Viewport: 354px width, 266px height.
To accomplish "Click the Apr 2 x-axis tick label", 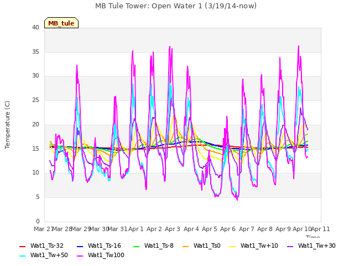I will pos(154,229).
